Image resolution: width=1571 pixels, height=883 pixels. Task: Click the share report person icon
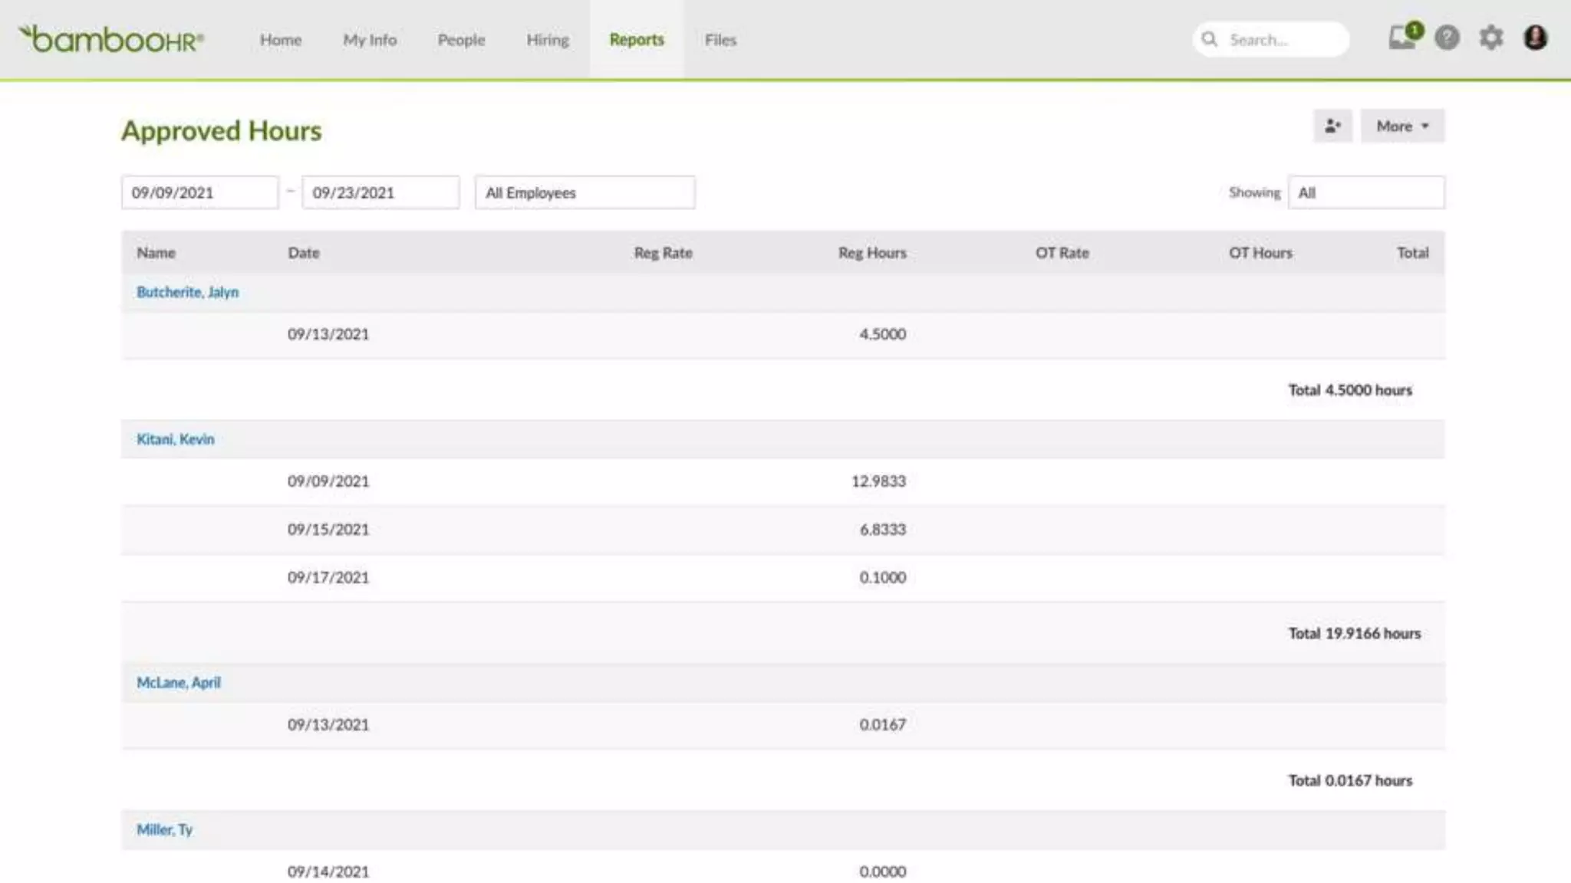[1332, 126]
